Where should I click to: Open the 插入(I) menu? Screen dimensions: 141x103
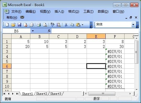pyautogui.click(x=59, y=12)
